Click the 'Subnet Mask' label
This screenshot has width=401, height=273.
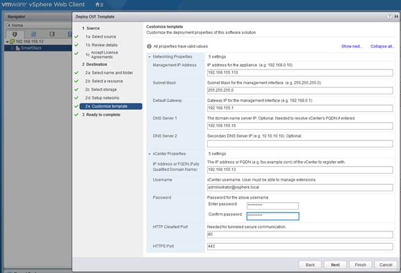pyautogui.click(x=164, y=83)
